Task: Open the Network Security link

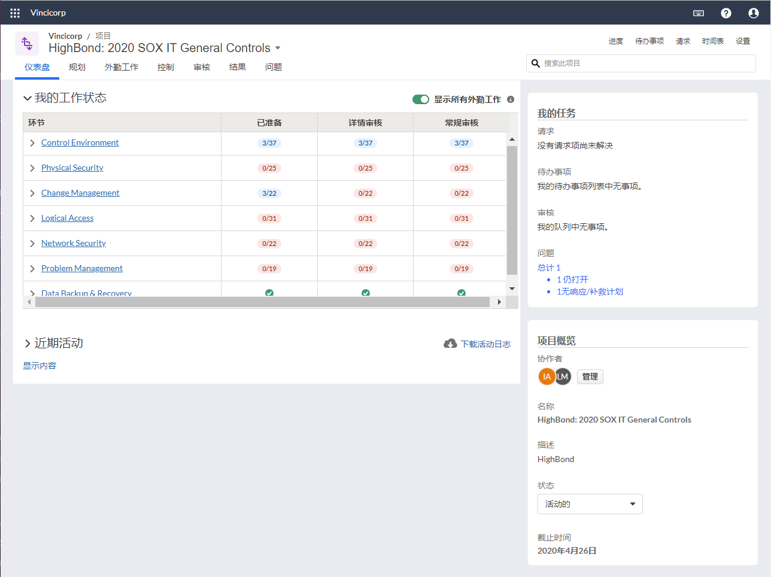Action: [x=74, y=243]
